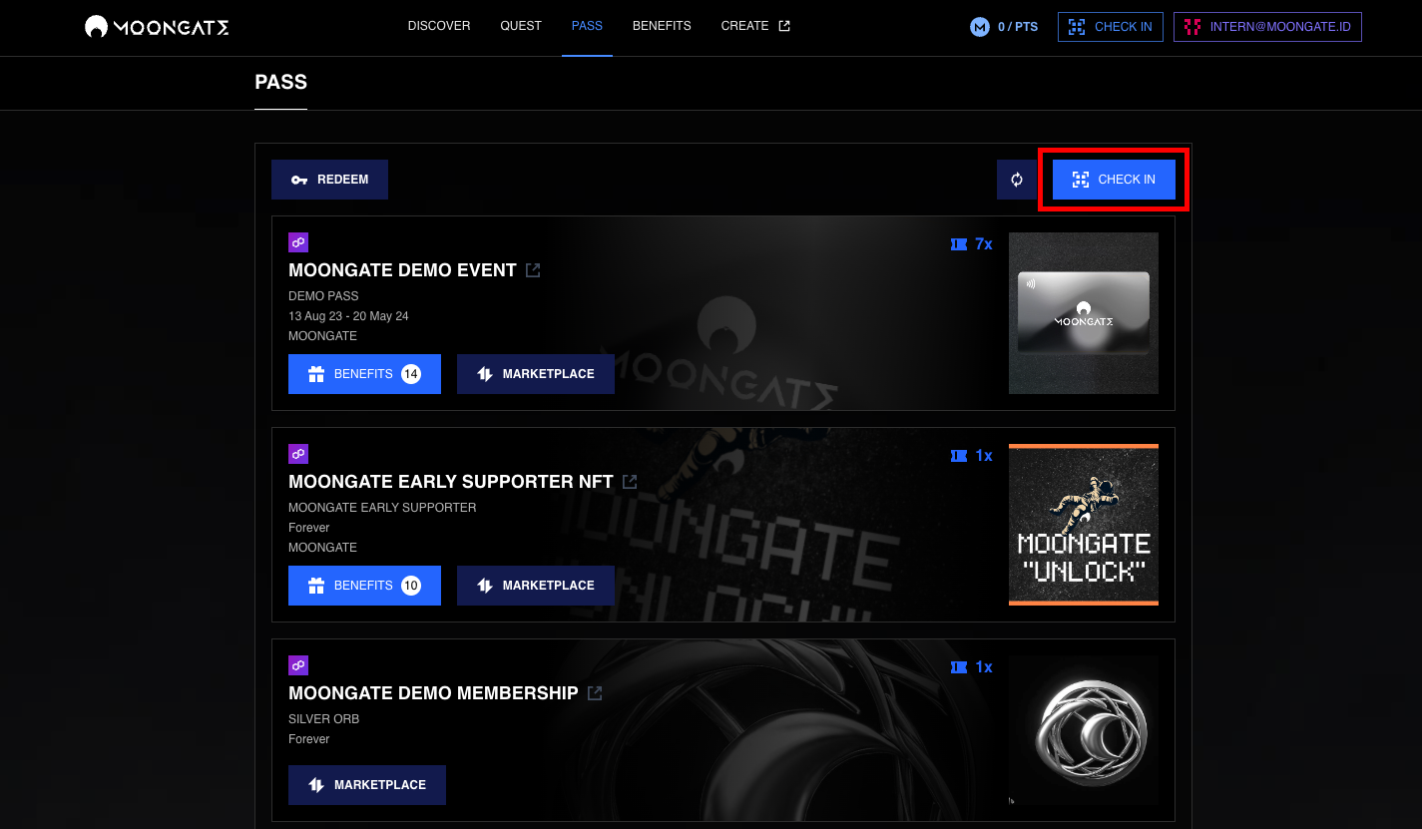This screenshot has height=829, width=1422.
Task: Click external link icon beside Demo Membership
Action: point(595,693)
